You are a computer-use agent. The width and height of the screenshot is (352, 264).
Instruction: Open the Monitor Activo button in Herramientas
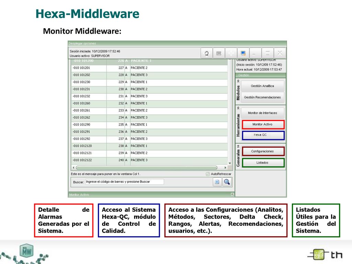(x=263, y=124)
